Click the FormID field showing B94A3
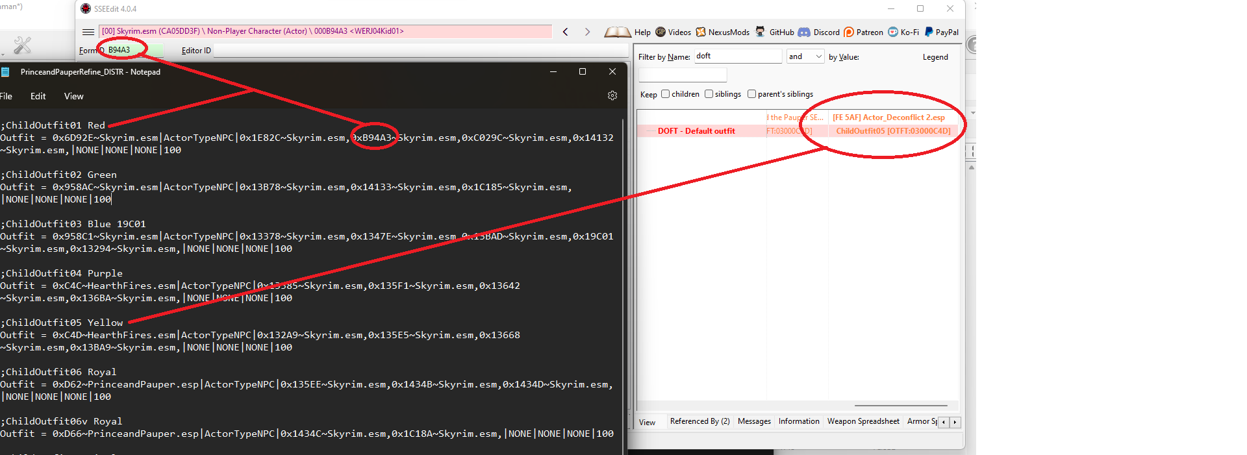 click(x=134, y=50)
